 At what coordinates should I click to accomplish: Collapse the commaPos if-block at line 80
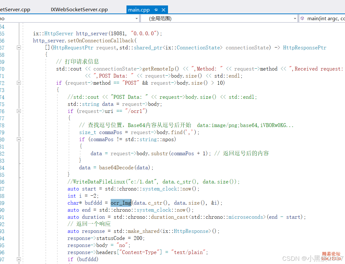coord(18,139)
